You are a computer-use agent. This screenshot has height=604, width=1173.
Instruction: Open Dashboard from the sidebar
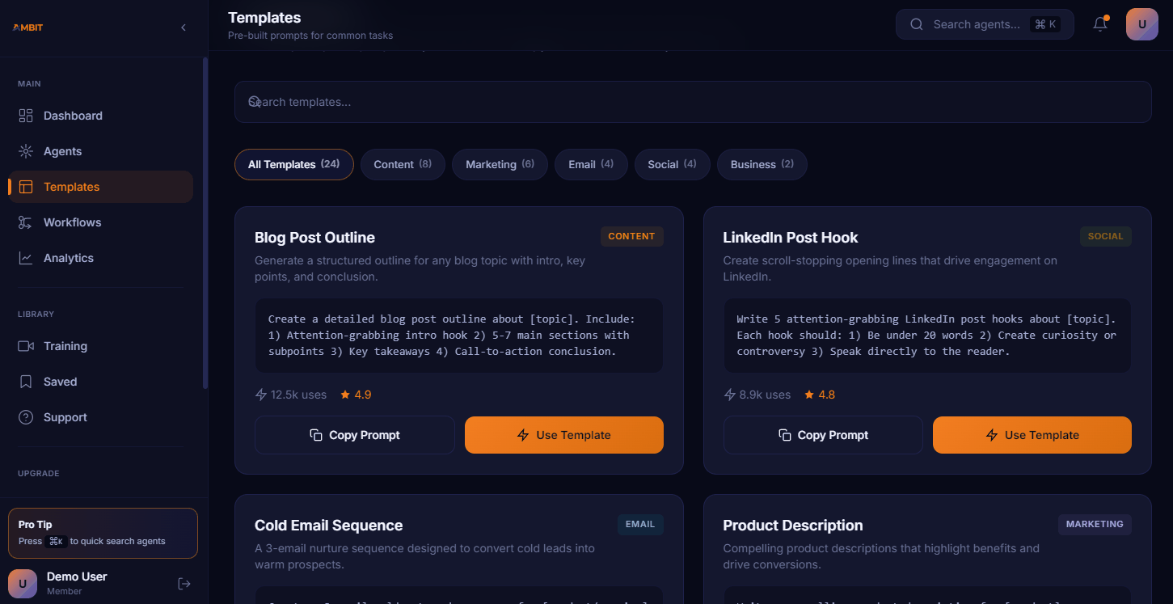pyautogui.click(x=73, y=116)
